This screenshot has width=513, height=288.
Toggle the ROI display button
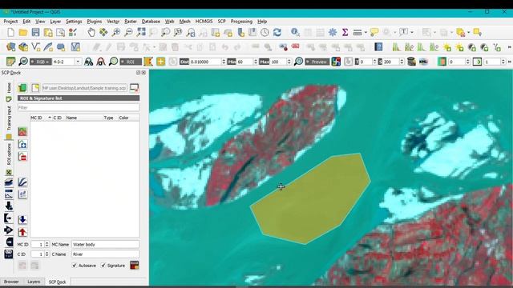click(x=131, y=62)
